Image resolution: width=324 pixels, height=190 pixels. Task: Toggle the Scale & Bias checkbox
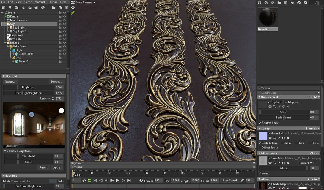pyautogui.click(x=260, y=143)
